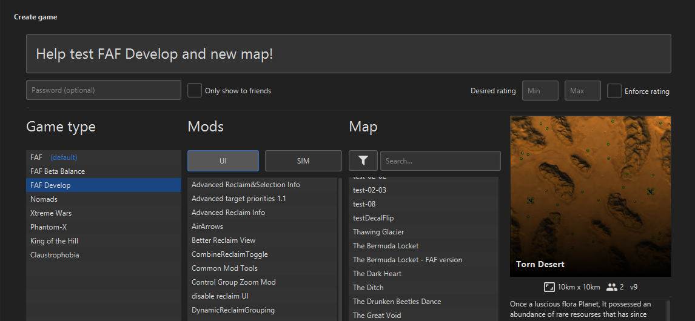Select FAF Beta Balance game type
The height and width of the screenshot is (321, 695).
pos(104,171)
